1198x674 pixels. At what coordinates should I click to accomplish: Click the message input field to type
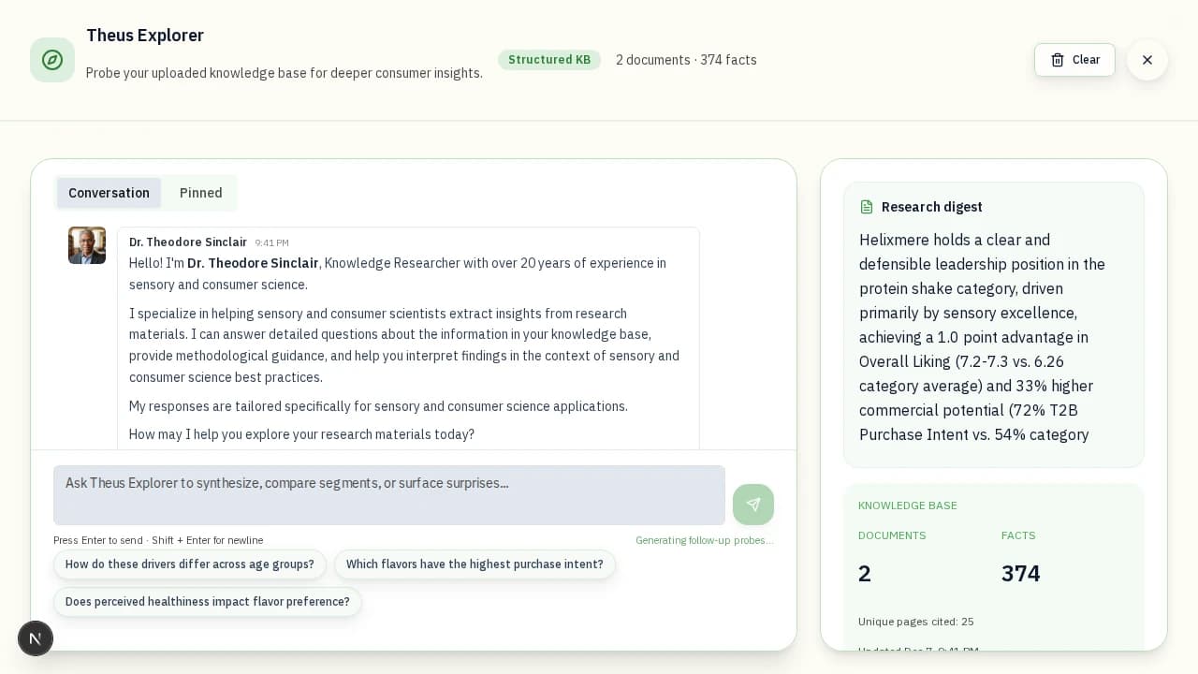tap(389, 495)
